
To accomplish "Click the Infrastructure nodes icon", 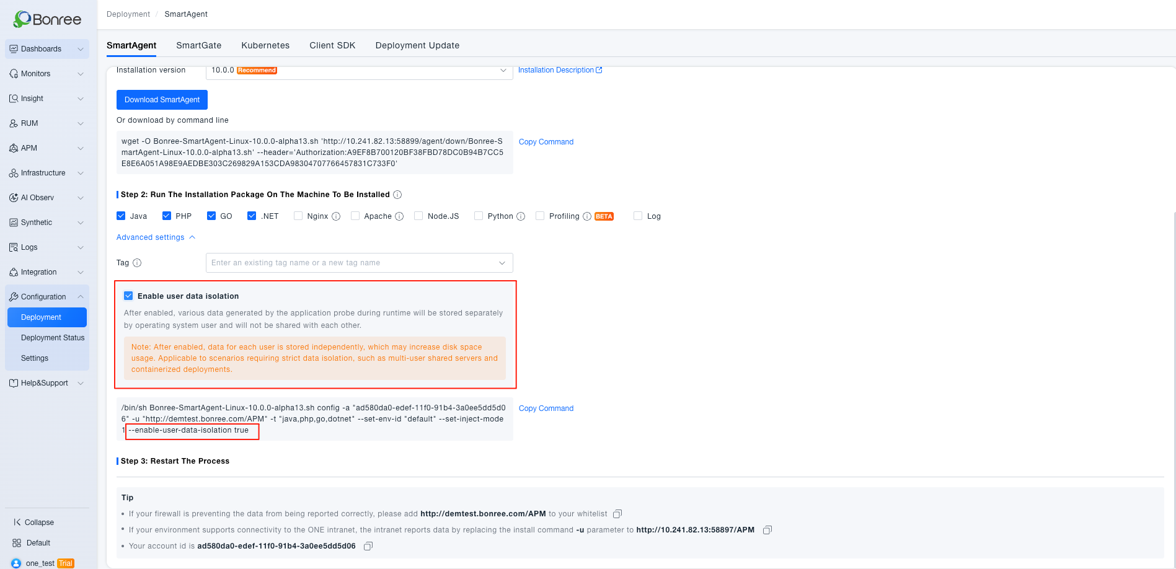I will click(14, 173).
